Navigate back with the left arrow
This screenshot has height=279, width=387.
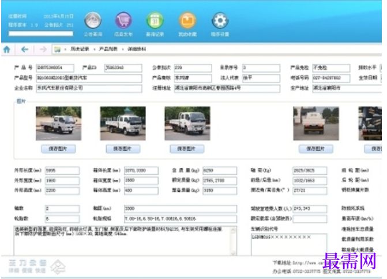24,49
